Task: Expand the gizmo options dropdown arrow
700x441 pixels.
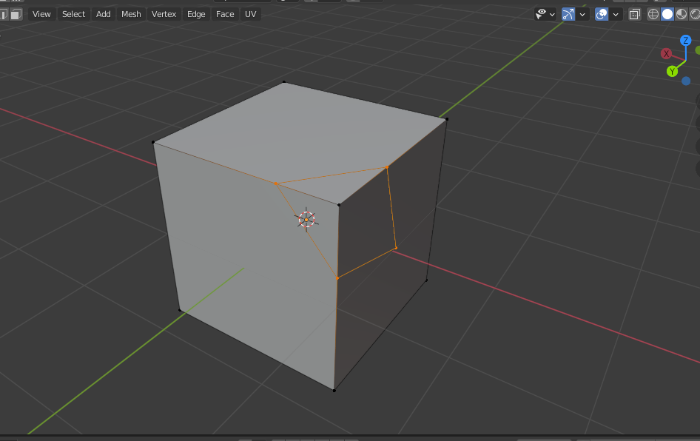Action: point(582,14)
